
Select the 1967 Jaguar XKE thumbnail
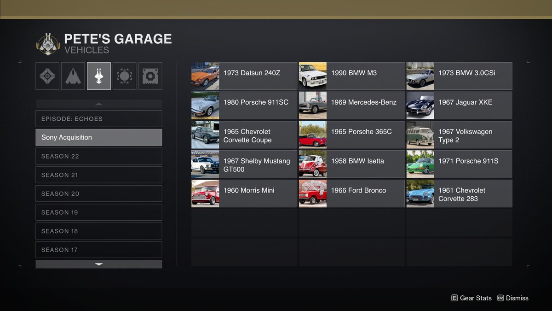[420, 106]
